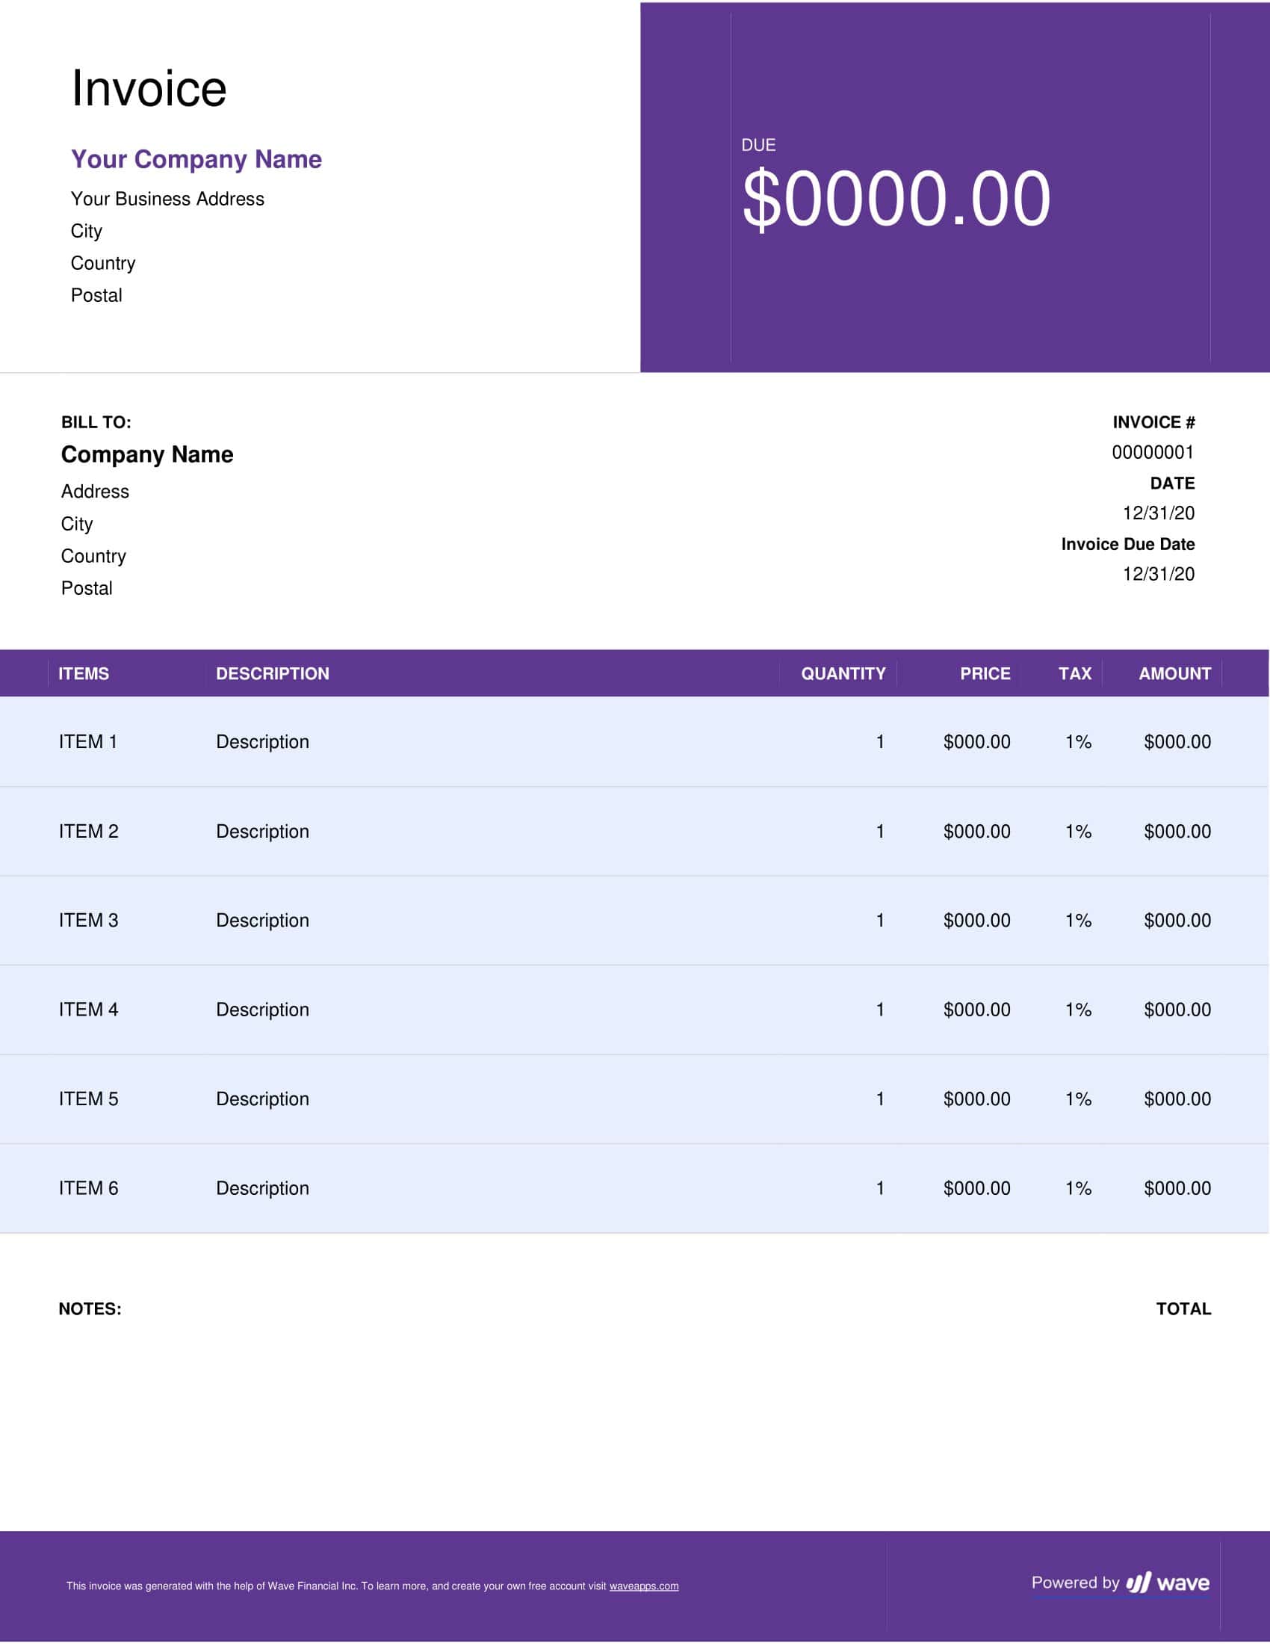
Task: Select the "Your Business Address" line
Action: 168,199
